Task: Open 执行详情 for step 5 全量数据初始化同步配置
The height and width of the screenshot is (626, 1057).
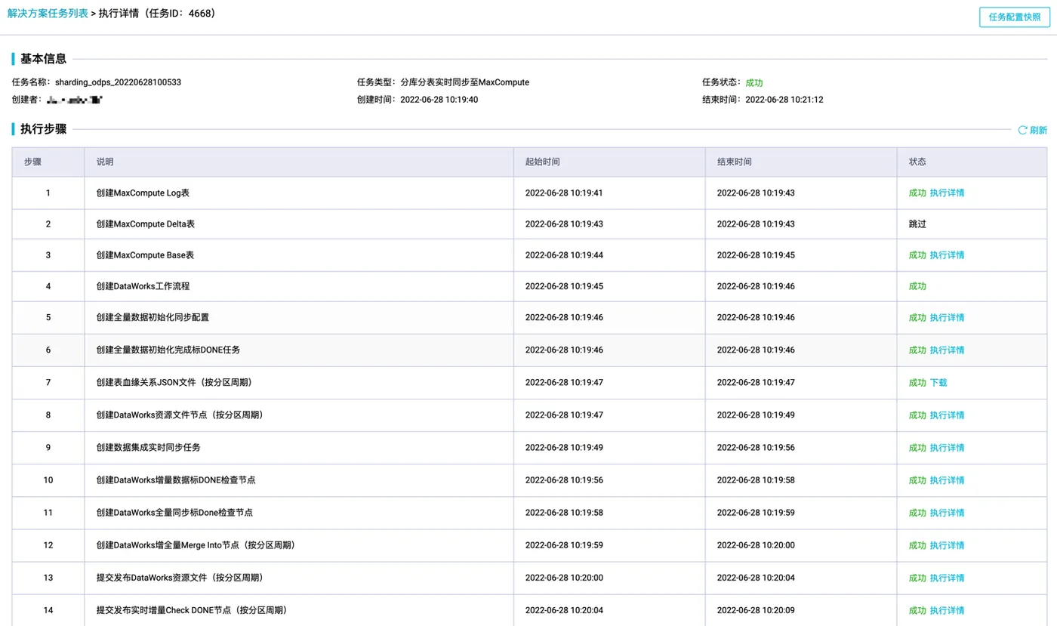Action: (947, 317)
